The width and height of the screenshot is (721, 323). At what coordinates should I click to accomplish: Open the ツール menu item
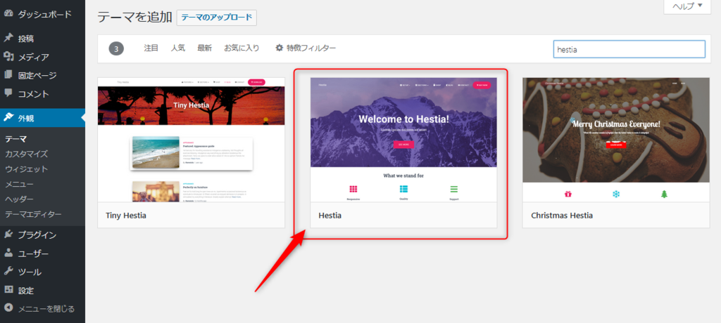[x=42, y=272]
